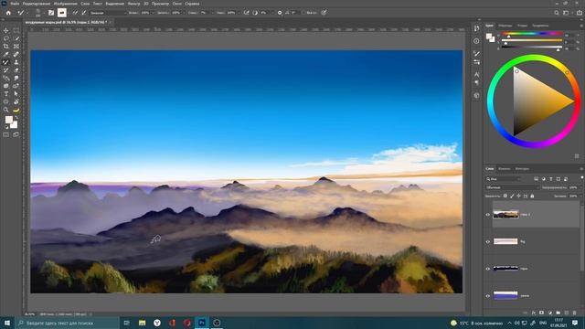Screen dimensions: 585x329
Task: Delete layer with trash icon
Action: (x=575, y=313)
